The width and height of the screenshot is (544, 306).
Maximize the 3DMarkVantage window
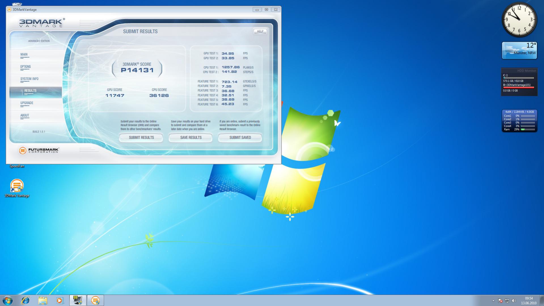click(266, 9)
